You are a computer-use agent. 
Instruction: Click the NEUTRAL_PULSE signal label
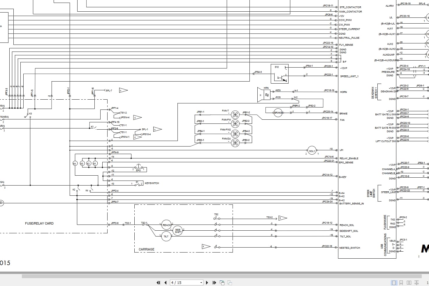tap(349, 38)
